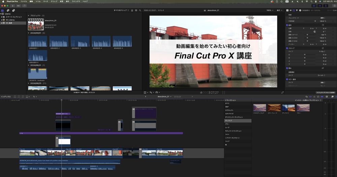The height and width of the screenshot is (177, 337).
Task: Open the マーク menu
Action: 45,1
